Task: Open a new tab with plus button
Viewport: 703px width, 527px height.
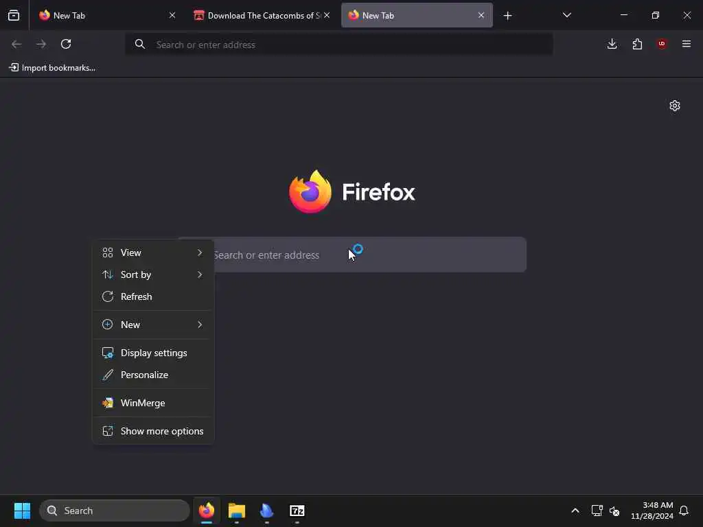Action: 507,16
